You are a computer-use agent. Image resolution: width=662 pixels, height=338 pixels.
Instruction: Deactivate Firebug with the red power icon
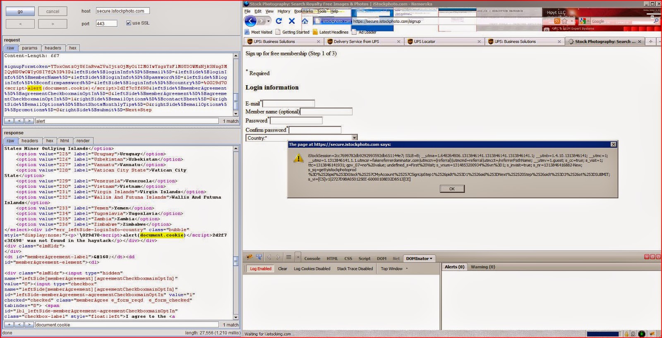point(658,257)
